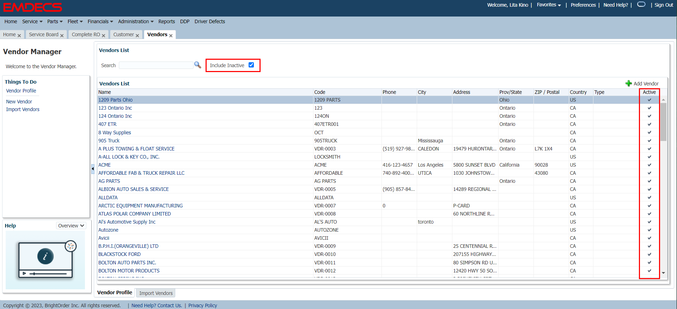Switch to the Import Vendors bottom tab
Viewport: 677px width, 309px height.
click(x=156, y=293)
